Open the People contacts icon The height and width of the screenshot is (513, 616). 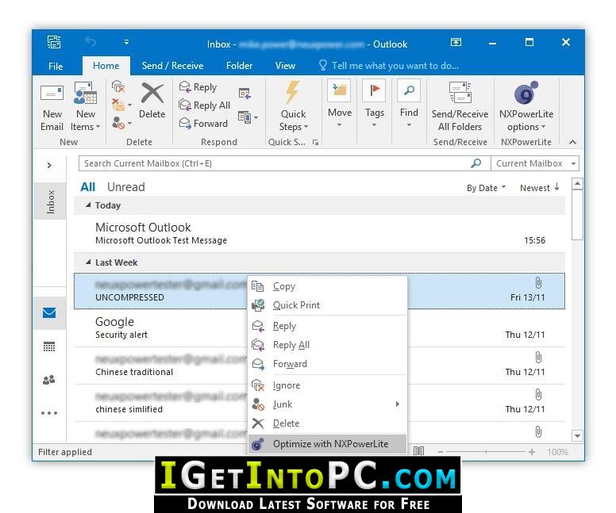click(49, 380)
